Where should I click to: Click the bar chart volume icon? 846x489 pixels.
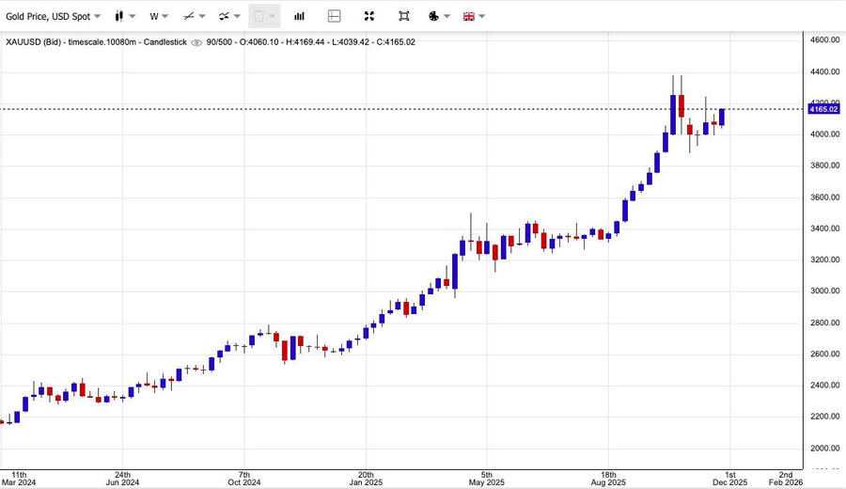click(x=299, y=16)
